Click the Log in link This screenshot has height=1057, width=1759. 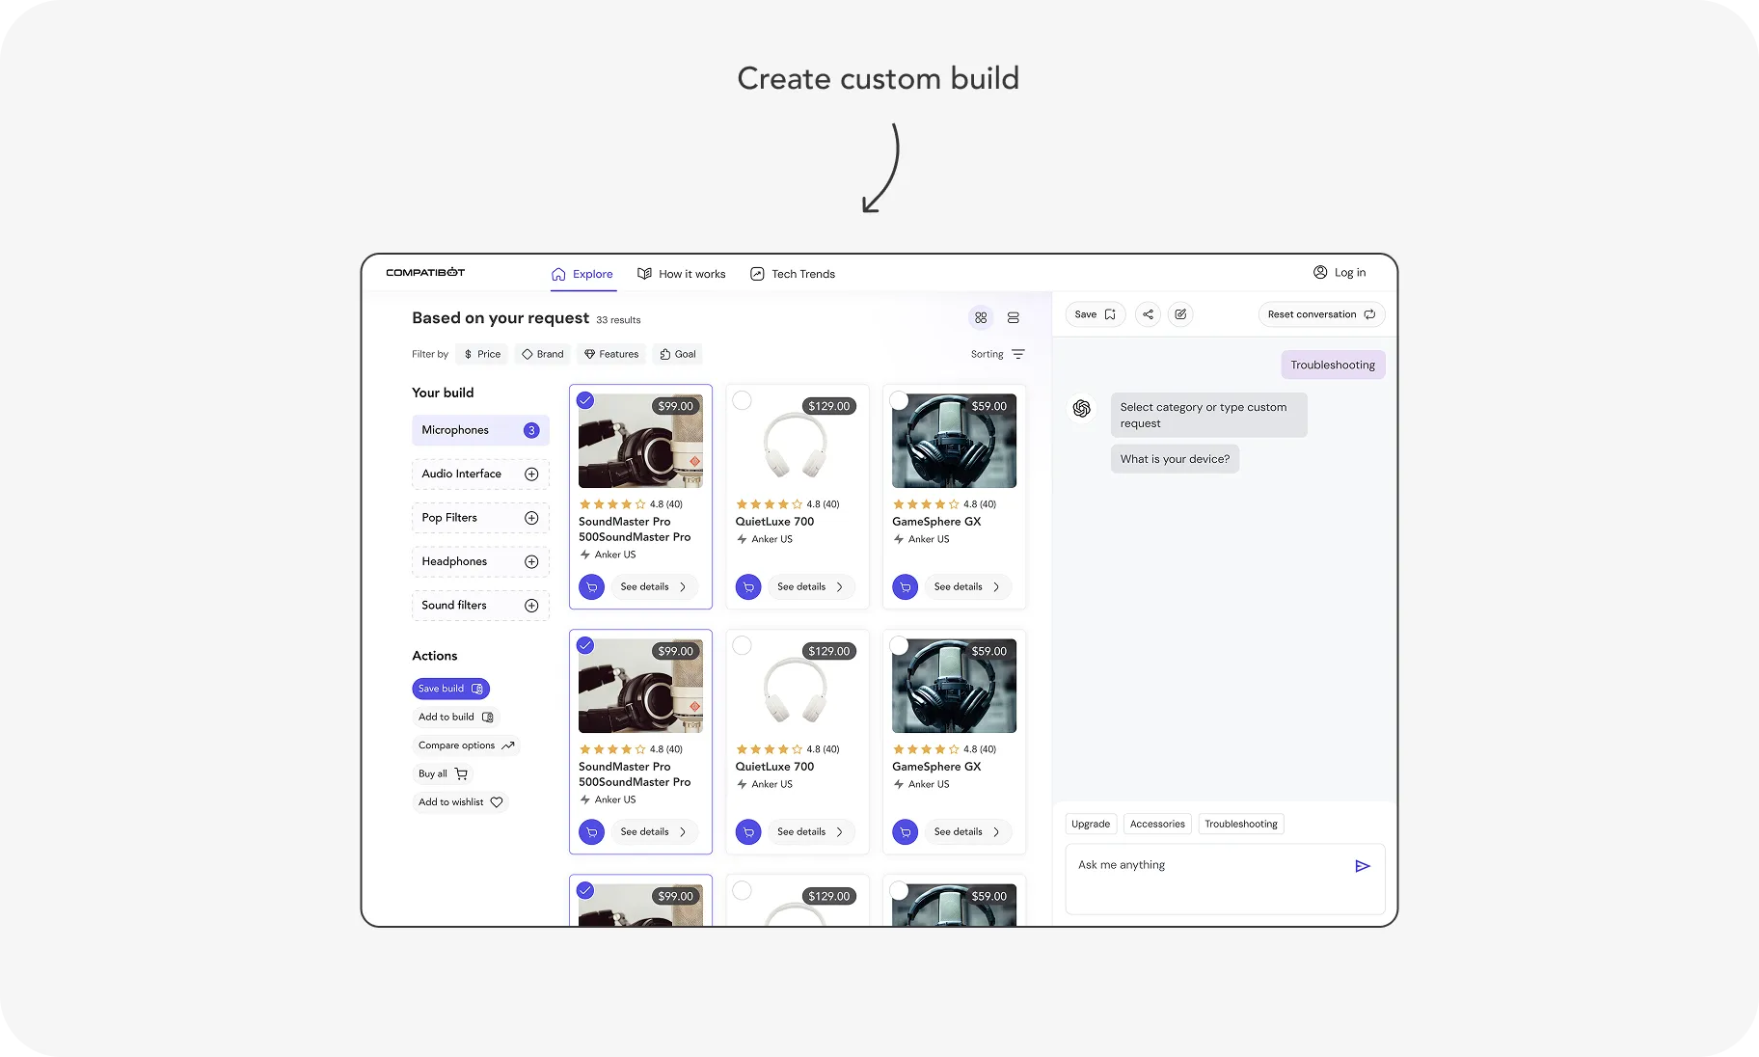click(1340, 273)
